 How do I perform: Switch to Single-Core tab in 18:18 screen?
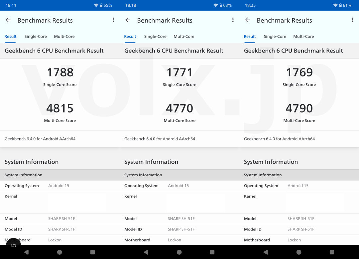coord(155,37)
